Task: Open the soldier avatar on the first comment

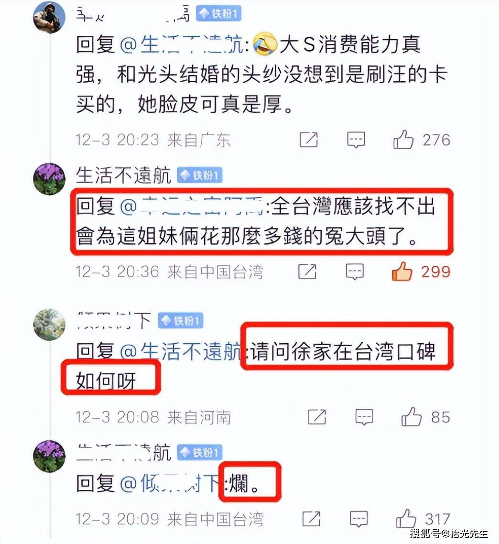Action: pyautogui.click(x=49, y=17)
